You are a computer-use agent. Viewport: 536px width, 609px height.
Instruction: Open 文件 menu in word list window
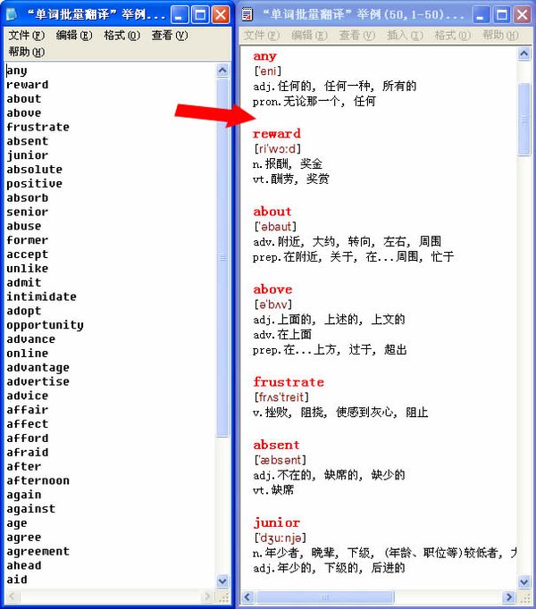click(x=26, y=36)
